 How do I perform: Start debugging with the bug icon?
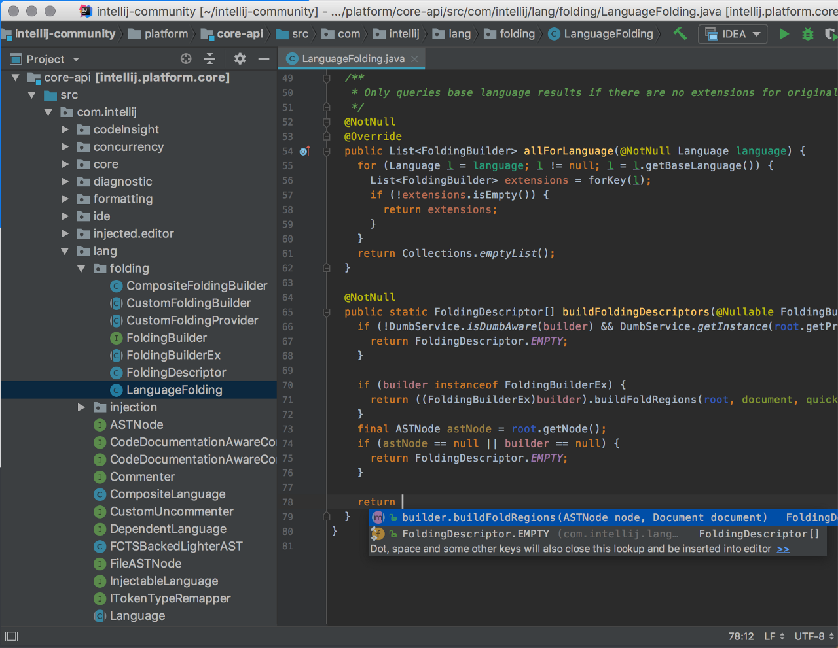coord(808,34)
